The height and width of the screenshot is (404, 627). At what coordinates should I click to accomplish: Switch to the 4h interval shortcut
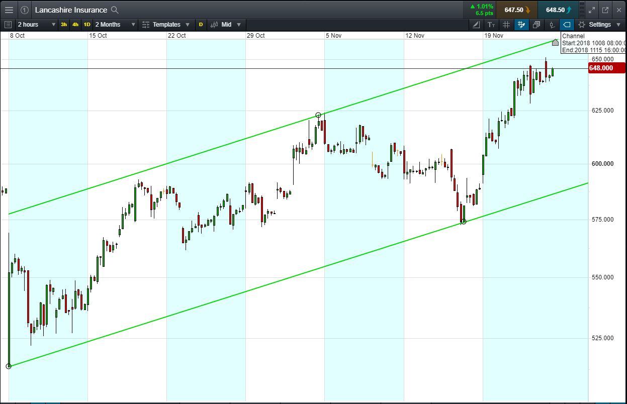[x=75, y=24]
